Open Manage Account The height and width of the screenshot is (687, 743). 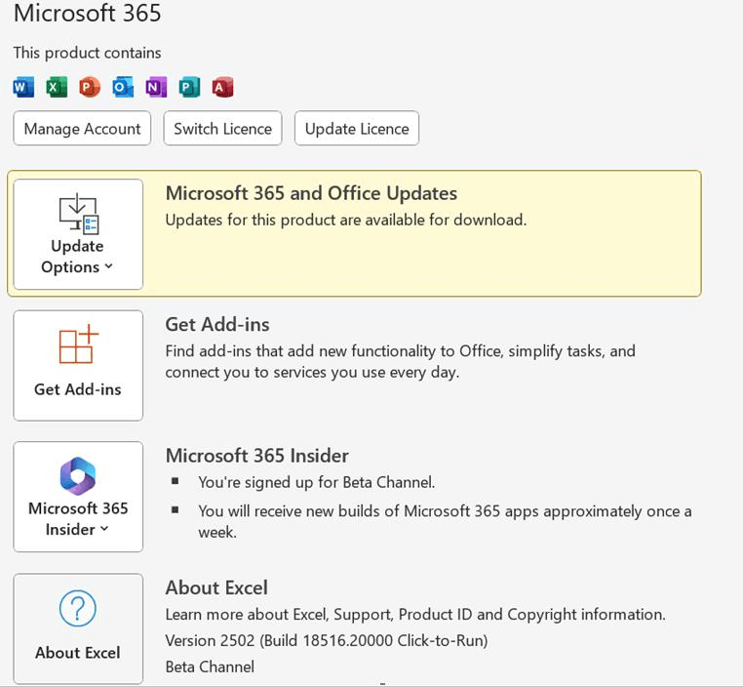tap(82, 129)
